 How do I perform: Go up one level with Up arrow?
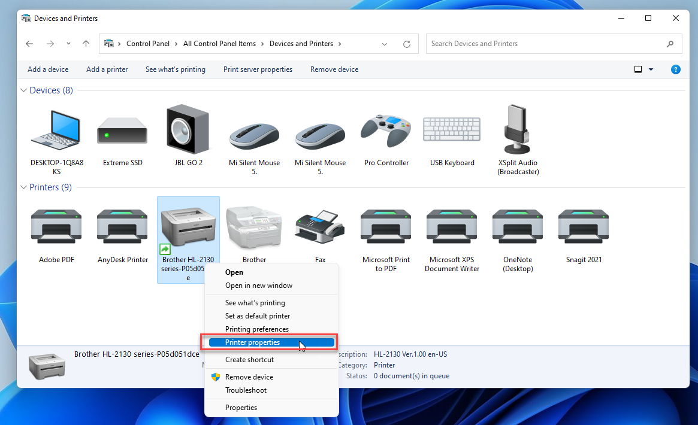coord(86,44)
